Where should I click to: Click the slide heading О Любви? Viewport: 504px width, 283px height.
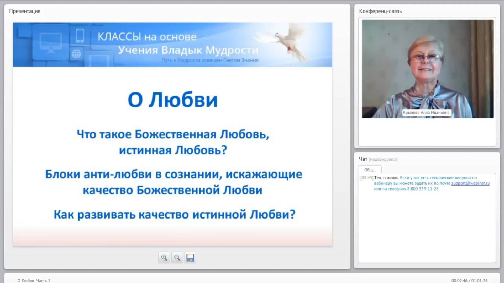(172, 100)
